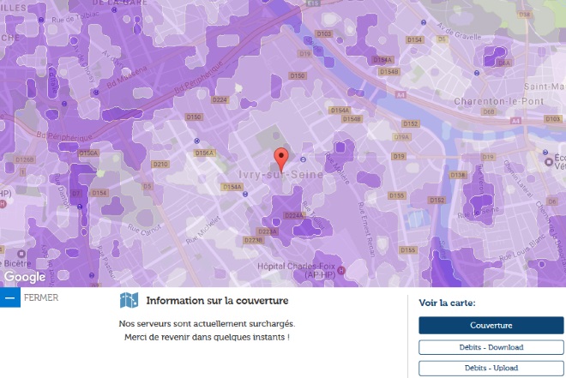
Task: Click the Rue Ernest Renan street label
Action: [x=366, y=229]
